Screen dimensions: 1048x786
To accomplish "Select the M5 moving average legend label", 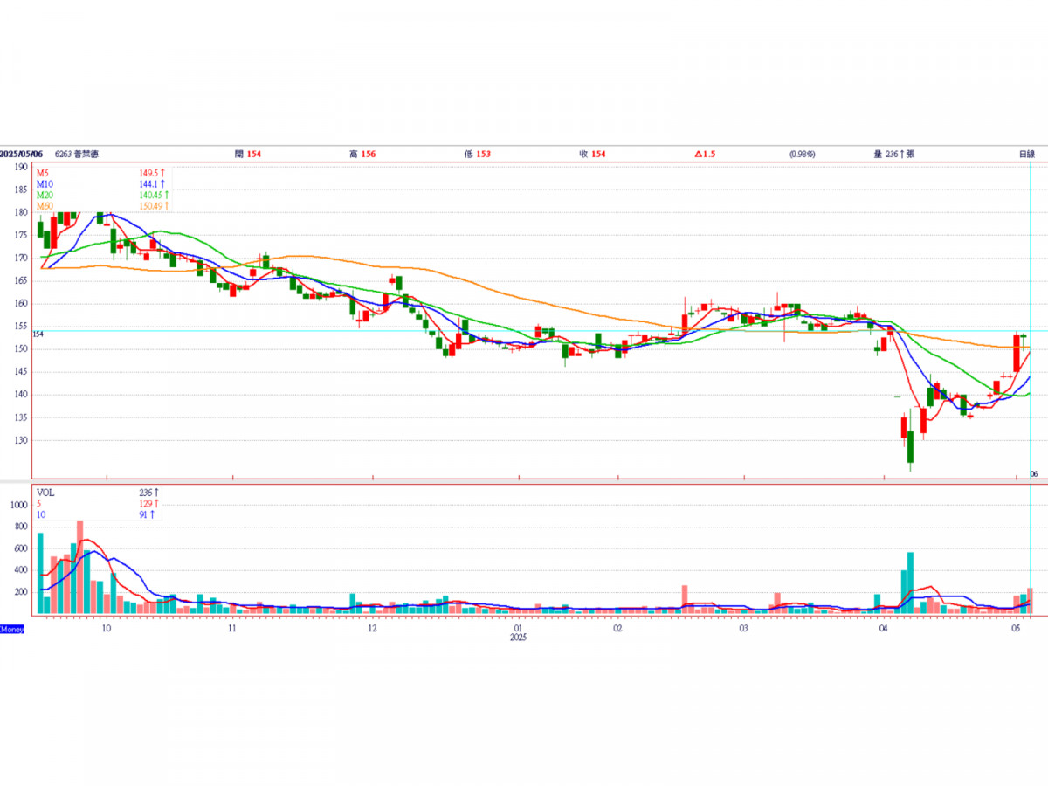I will 43,174.
